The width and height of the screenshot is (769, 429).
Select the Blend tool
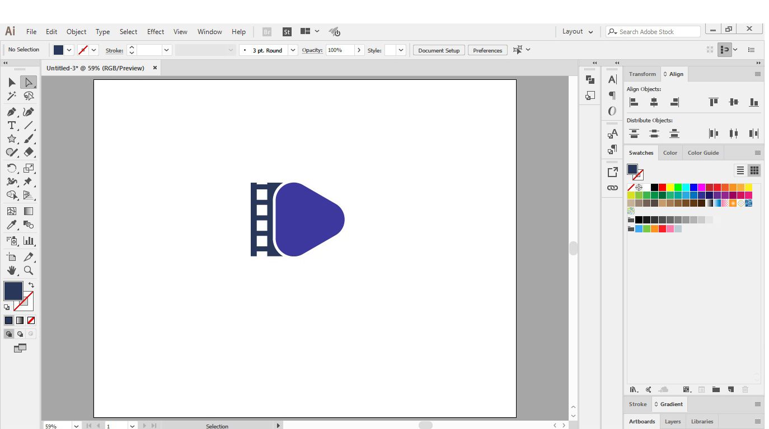pos(29,225)
